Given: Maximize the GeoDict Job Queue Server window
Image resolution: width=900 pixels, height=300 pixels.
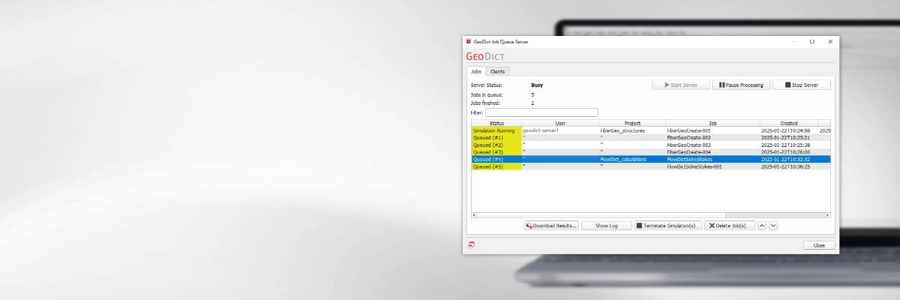Looking at the screenshot, I should point(811,42).
